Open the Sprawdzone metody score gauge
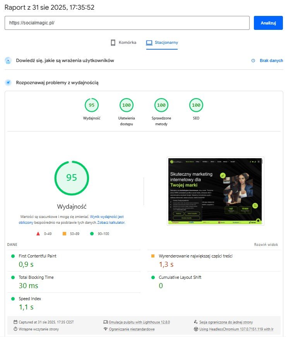This screenshot has width=286, height=337. pos(161,105)
